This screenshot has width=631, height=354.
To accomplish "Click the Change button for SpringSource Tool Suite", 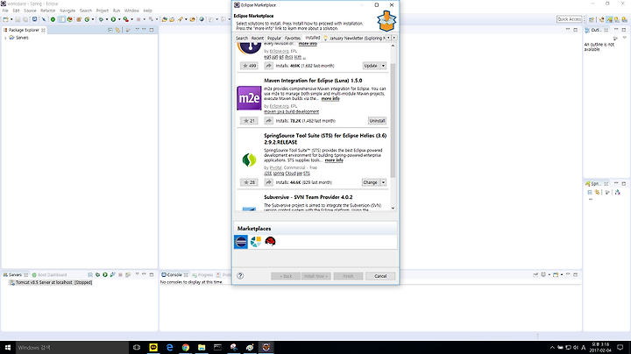I will (370, 182).
